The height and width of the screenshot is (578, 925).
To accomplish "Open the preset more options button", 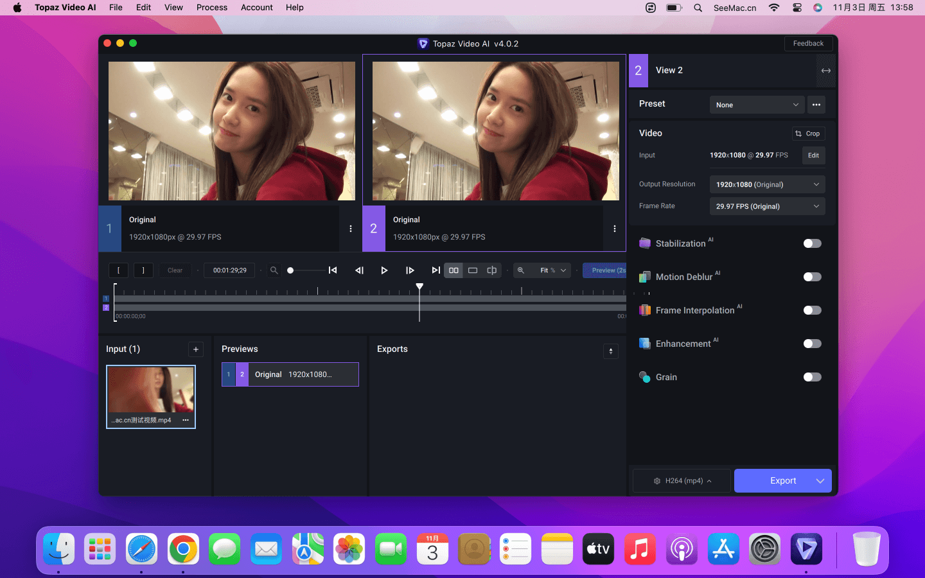I will tap(816, 105).
